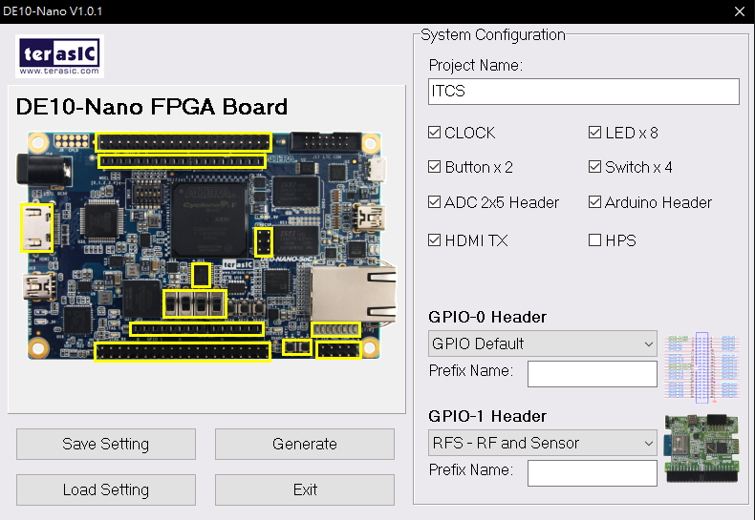
Task: Click the GPIO-0 pinout diagram thumbnail
Action: [x=701, y=367]
